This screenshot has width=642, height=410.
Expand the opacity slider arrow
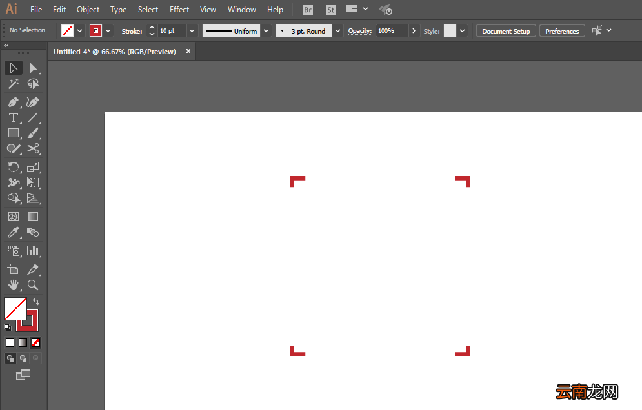click(414, 31)
